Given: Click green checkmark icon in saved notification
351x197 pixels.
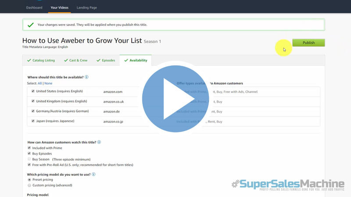Looking at the screenshot, I should click(x=30, y=25).
